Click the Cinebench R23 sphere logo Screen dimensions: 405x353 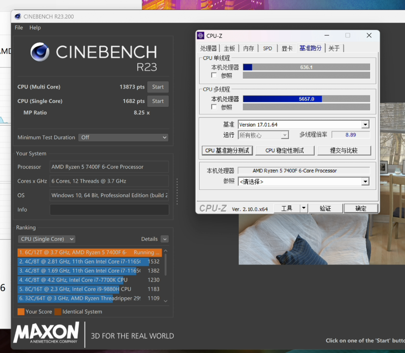40,52
